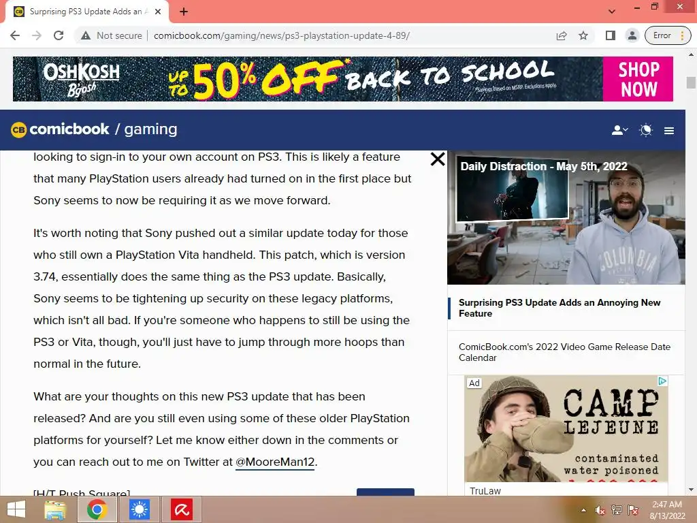Click the forward navigation arrow

[37, 35]
